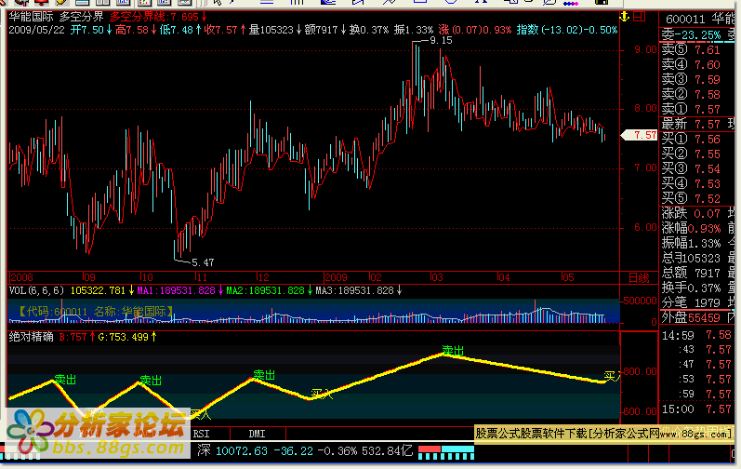Click the 低7.48 low price
This screenshot has width=741, height=469.
[x=180, y=30]
